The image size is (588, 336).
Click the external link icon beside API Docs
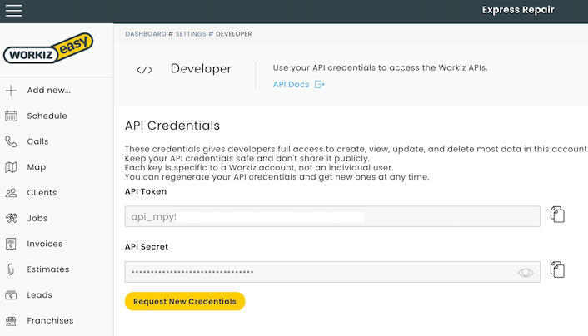[x=319, y=84]
